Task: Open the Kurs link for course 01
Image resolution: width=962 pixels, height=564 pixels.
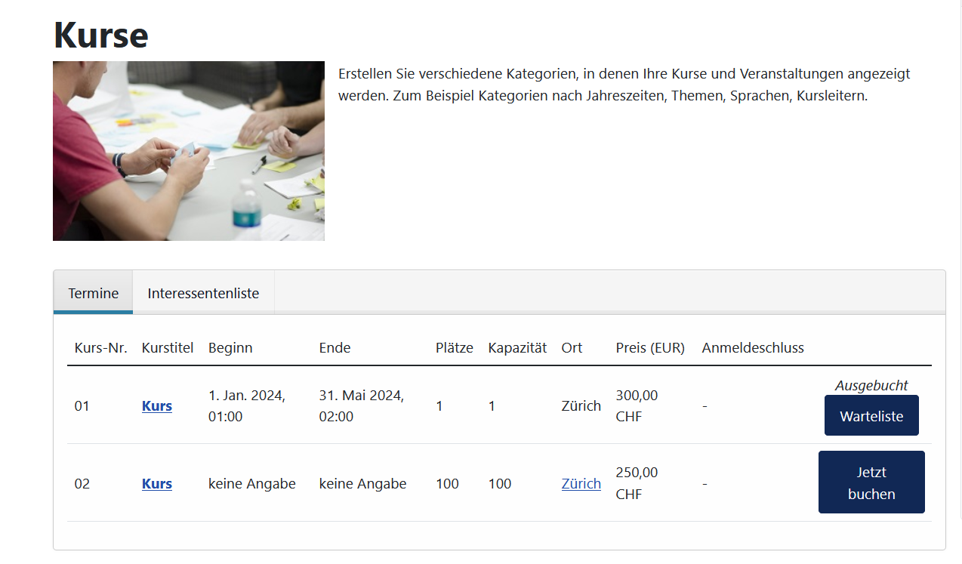Action: click(157, 406)
